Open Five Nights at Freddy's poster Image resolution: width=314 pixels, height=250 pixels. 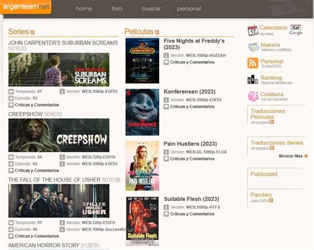[x=142, y=61]
